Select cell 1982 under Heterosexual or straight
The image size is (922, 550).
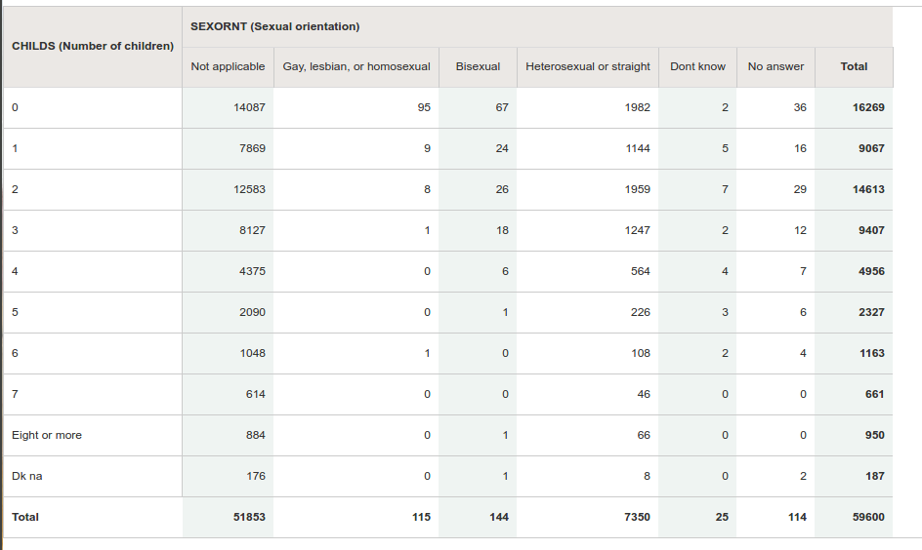pos(638,107)
